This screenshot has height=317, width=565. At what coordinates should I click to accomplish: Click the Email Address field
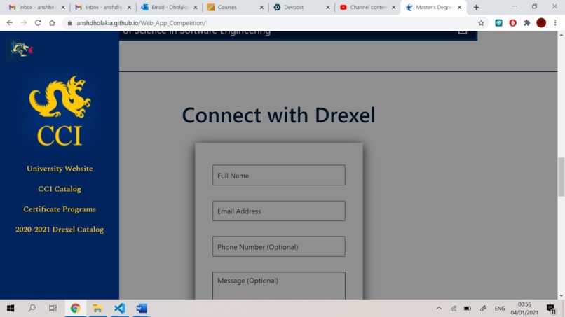coord(279,211)
